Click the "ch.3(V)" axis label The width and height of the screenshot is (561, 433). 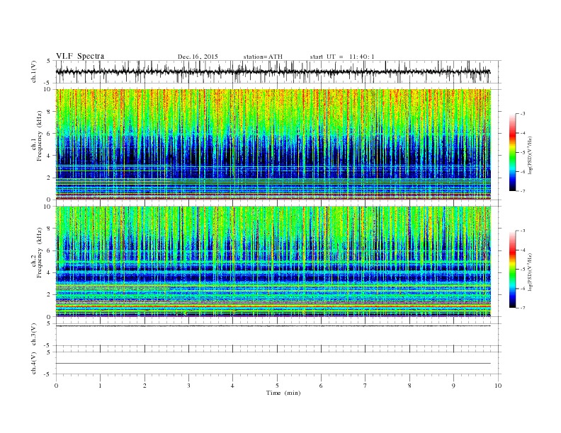click(34, 335)
